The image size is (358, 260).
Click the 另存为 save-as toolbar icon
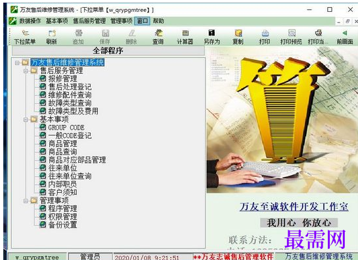click(212, 37)
